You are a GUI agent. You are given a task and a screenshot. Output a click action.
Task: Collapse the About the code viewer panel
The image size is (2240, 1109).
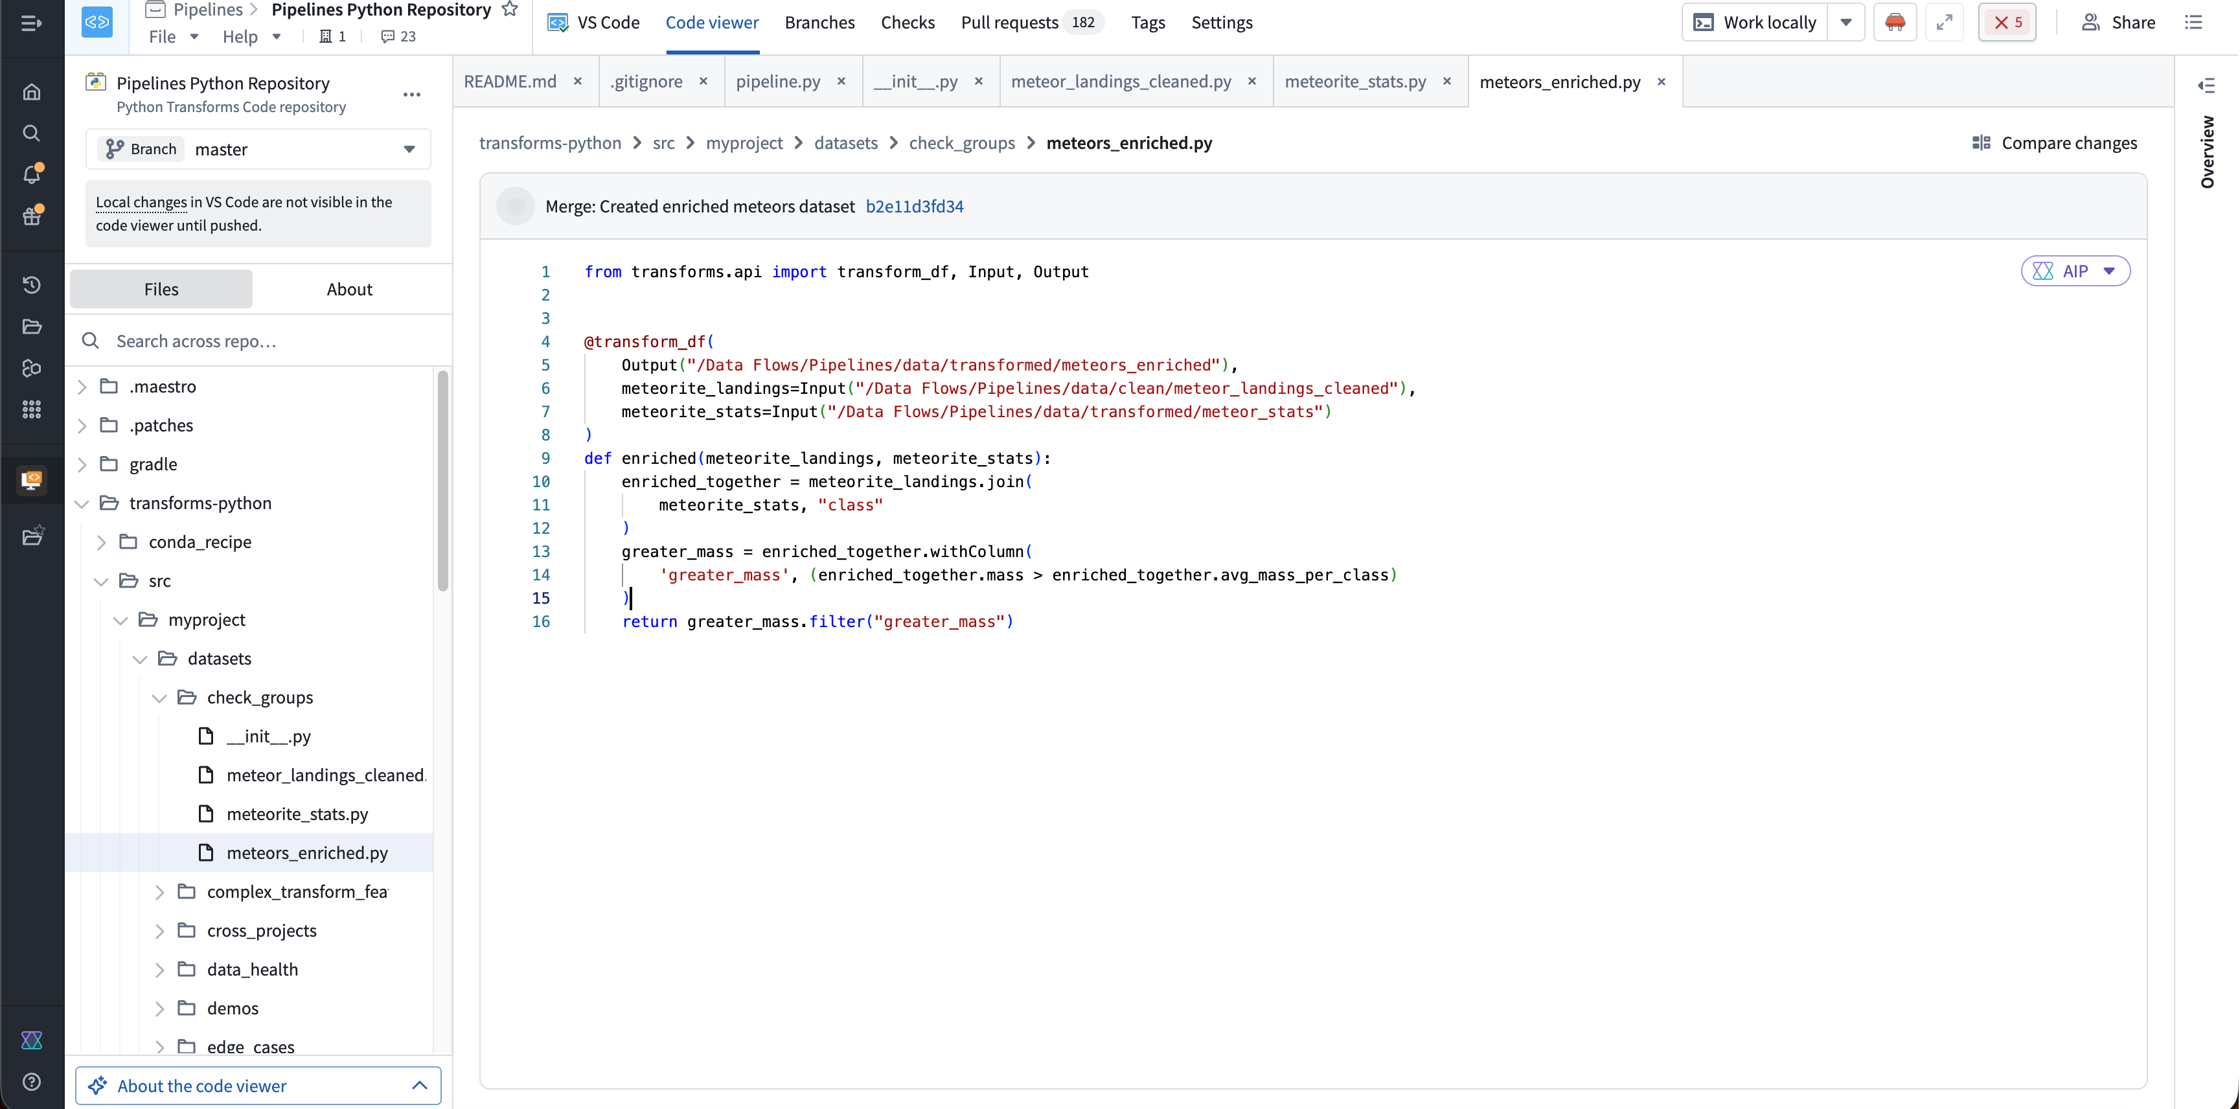pyautogui.click(x=420, y=1084)
